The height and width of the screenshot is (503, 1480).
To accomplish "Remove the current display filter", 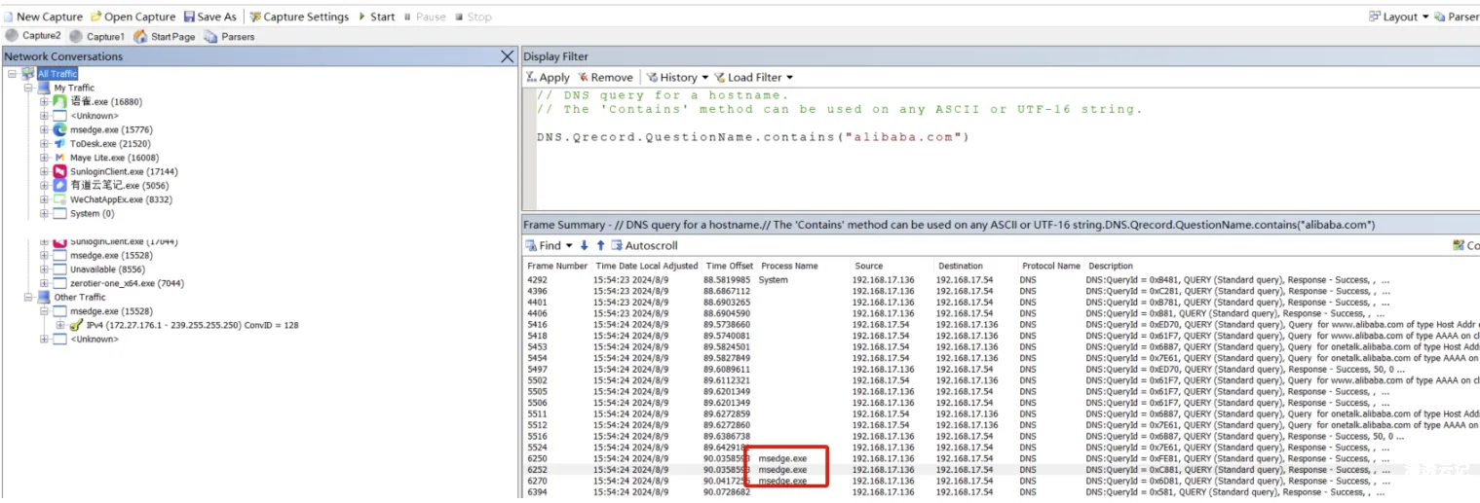I will 605,77.
